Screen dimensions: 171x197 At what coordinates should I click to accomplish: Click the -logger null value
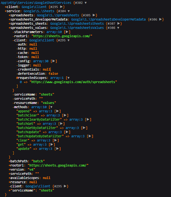pos(37,65)
